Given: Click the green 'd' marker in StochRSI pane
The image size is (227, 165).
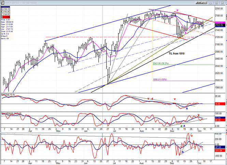Looking at the screenshot, I should (x=181, y=126).
